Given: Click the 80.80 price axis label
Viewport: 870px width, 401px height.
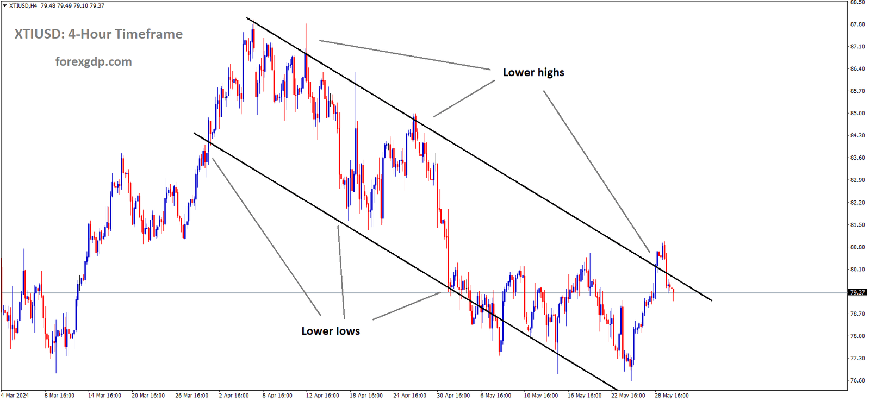Looking at the screenshot, I should tap(857, 247).
